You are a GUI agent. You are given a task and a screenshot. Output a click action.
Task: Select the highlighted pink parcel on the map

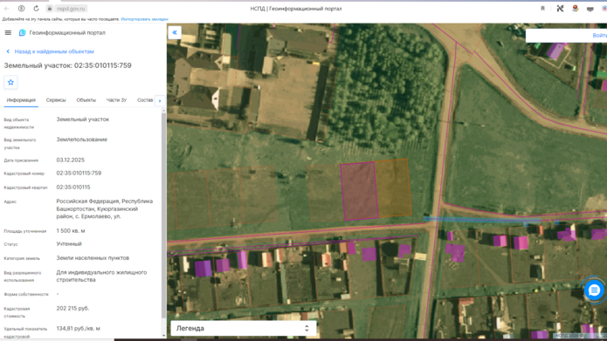point(359,191)
